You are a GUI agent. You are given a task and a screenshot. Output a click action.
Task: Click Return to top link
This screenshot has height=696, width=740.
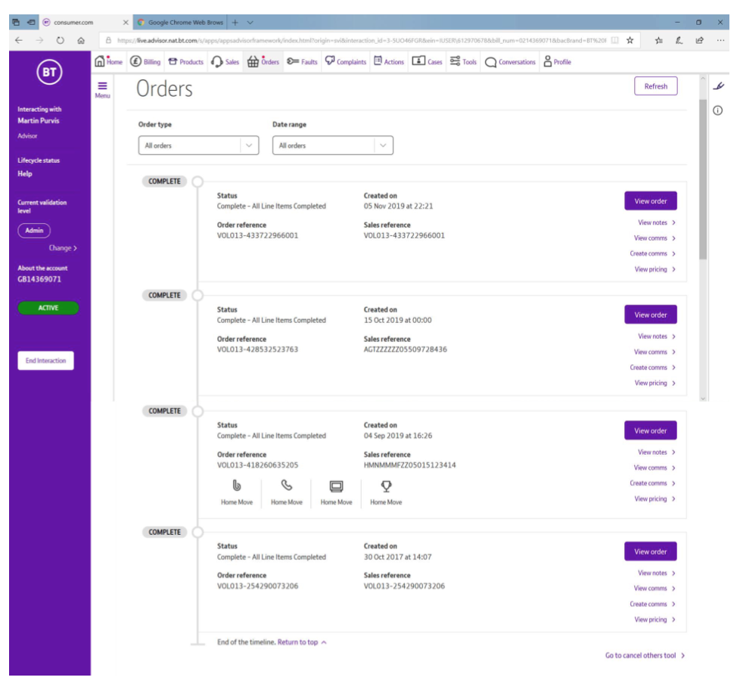click(x=302, y=642)
